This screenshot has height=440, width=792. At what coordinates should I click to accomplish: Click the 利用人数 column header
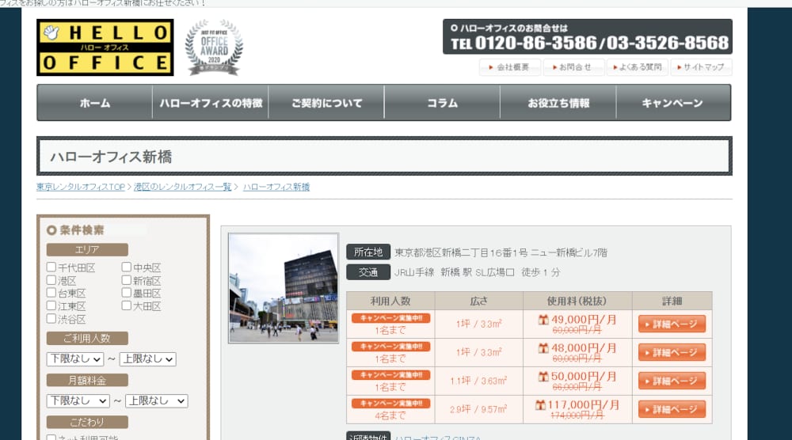(390, 302)
